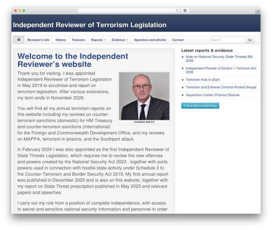272x230 pixels.
Task: Click the Independent Reviewer of Terrorism Legislation title
Action: click(x=90, y=25)
